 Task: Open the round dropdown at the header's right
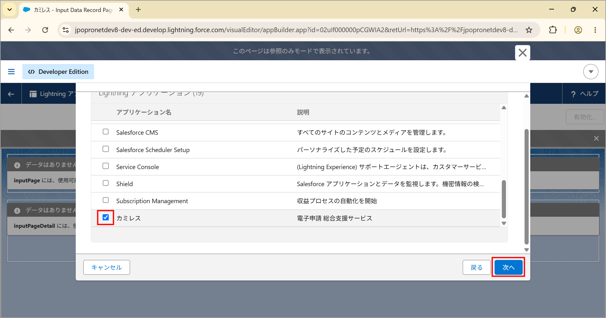click(x=591, y=72)
